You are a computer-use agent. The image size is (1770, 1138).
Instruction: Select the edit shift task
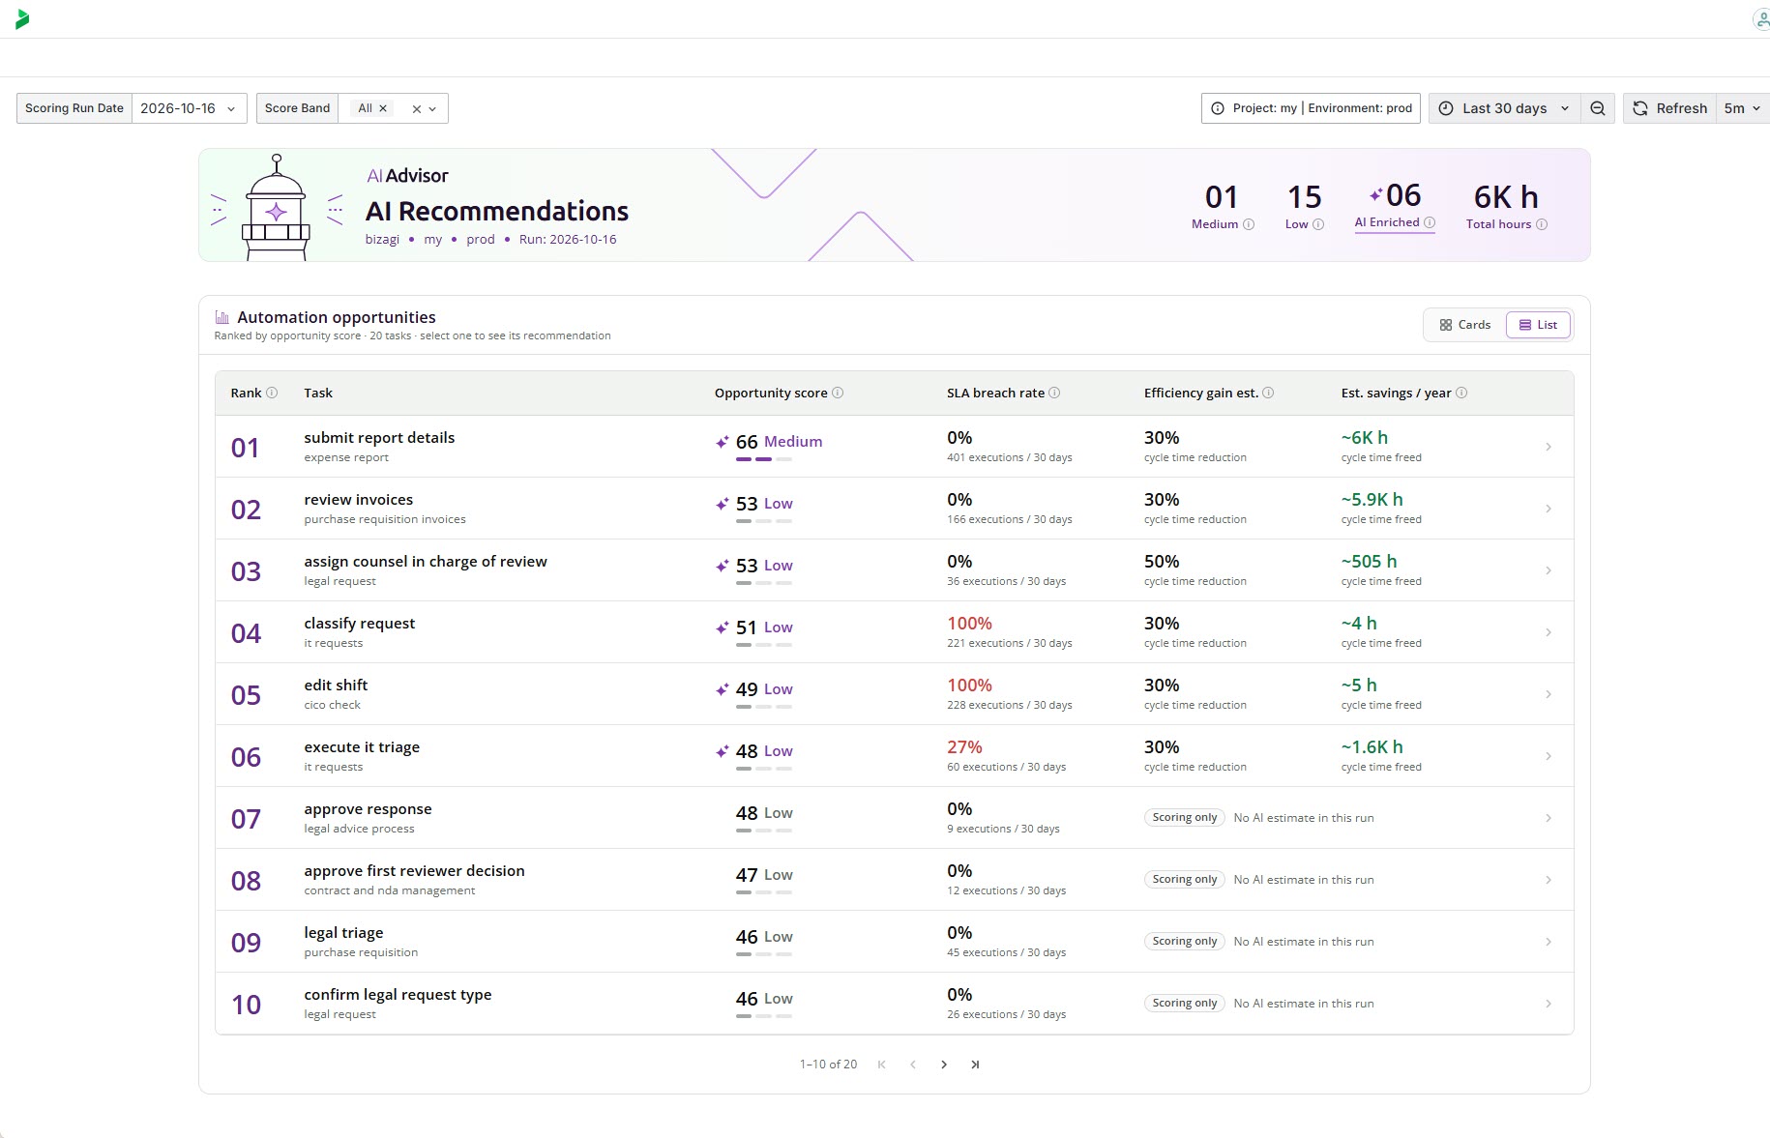894,694
